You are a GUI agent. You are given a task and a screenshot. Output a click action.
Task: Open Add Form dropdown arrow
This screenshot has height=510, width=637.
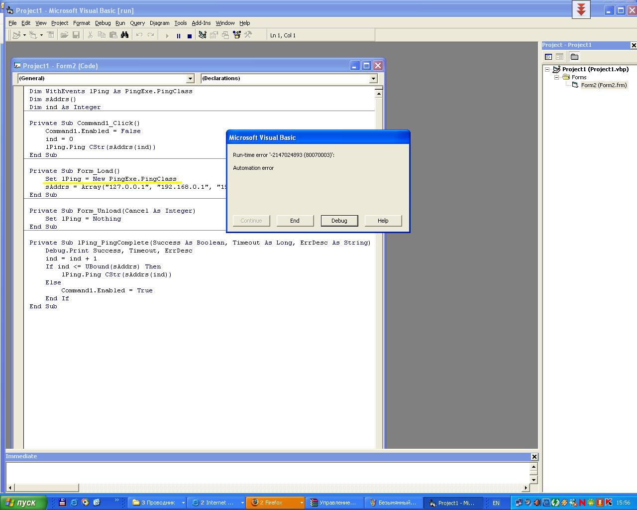pyautogui.click(x=41, y=35)
